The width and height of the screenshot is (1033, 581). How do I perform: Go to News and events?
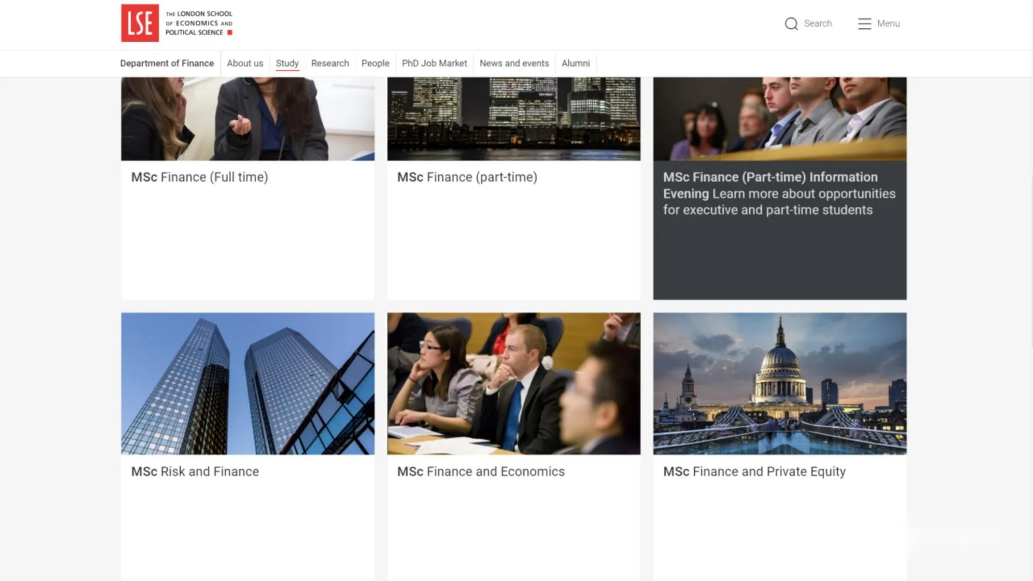click(x=514, y=63)
